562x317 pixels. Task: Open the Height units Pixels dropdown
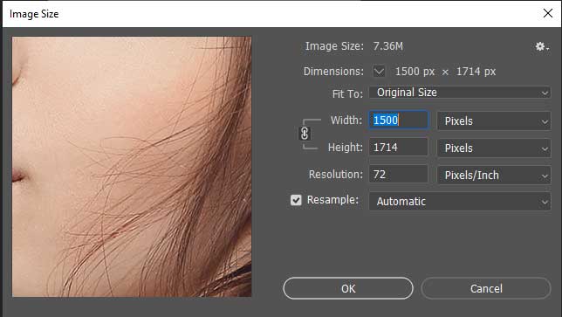(494, 148)
